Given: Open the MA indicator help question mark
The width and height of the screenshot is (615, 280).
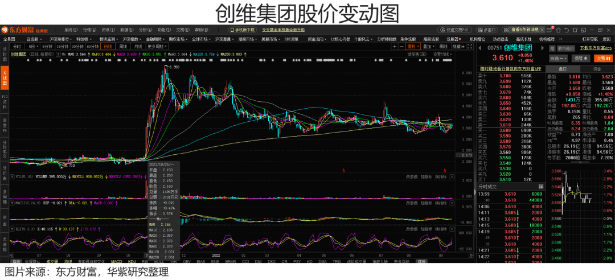Looking at the screenshot, I should 58,55.
